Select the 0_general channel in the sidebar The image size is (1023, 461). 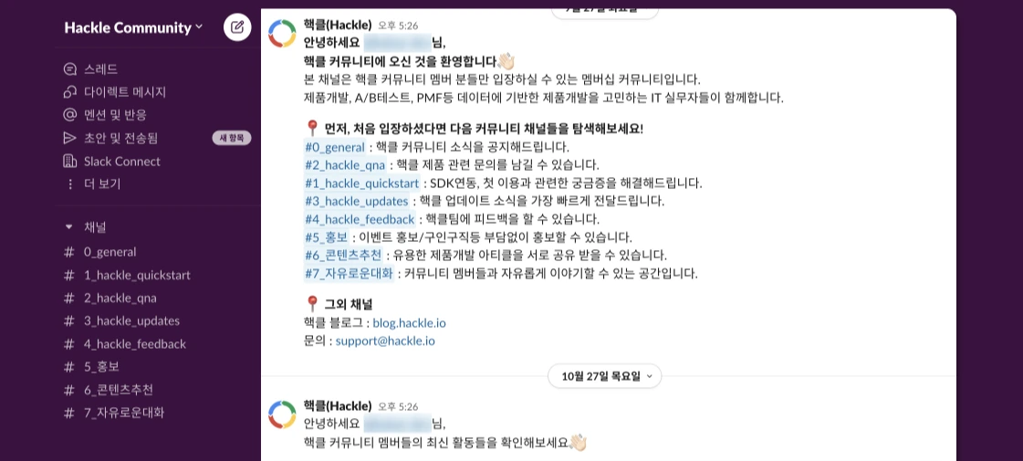pos(110,252)
